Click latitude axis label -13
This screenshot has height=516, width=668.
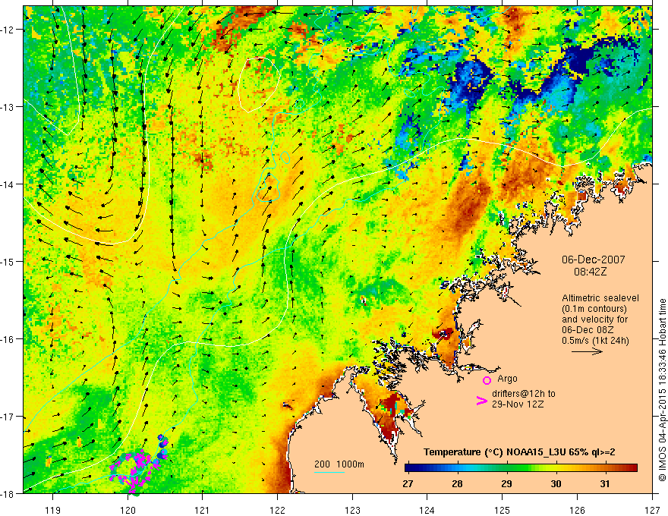click(8, 107)
